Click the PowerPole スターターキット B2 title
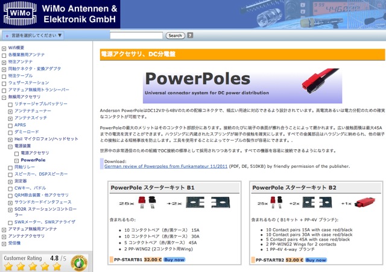This screenshot has height=272, width=386. point(294,188)
